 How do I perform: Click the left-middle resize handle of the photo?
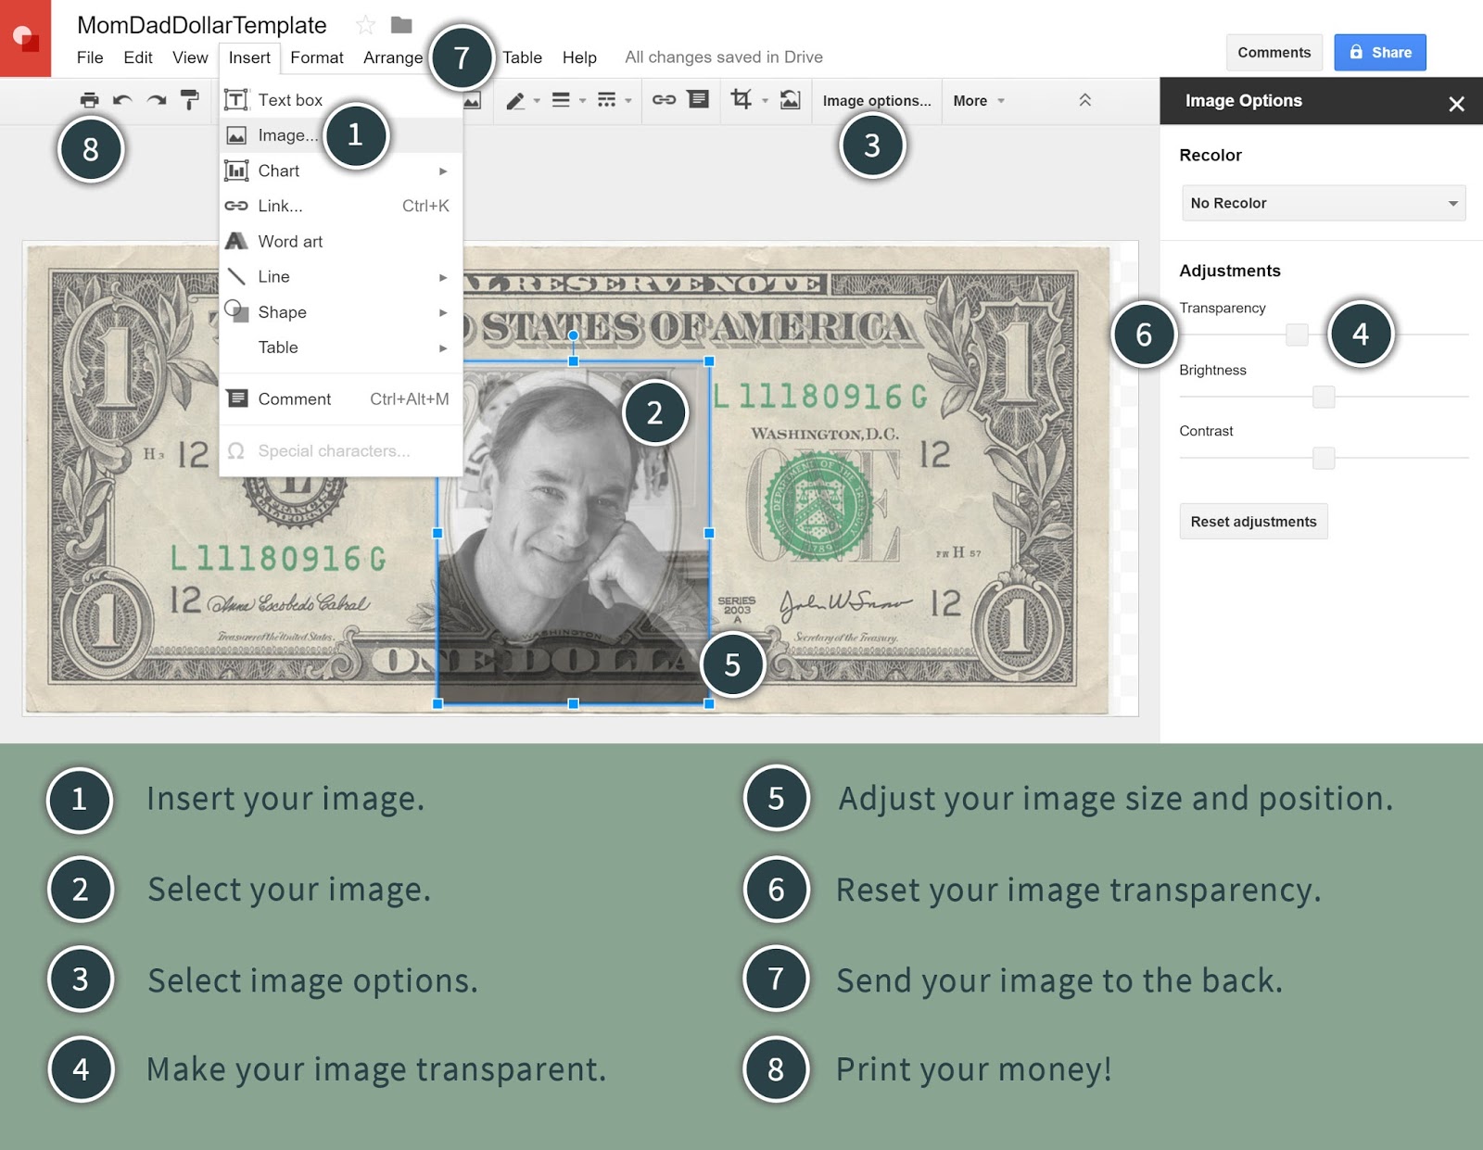[x=437, y=533]
